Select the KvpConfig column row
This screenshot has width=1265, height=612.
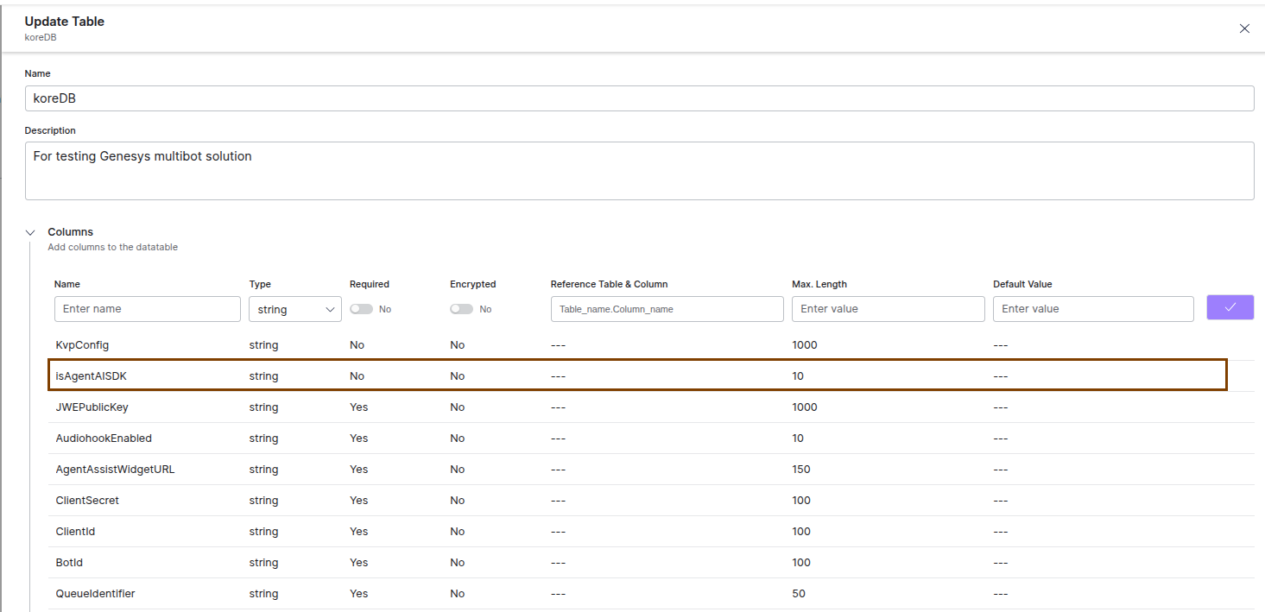click(x=83, y=345)
